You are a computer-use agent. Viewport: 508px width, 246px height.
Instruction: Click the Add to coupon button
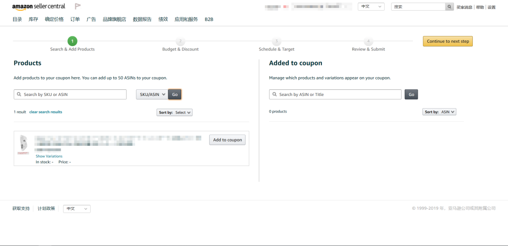click(x=227, y=140)
